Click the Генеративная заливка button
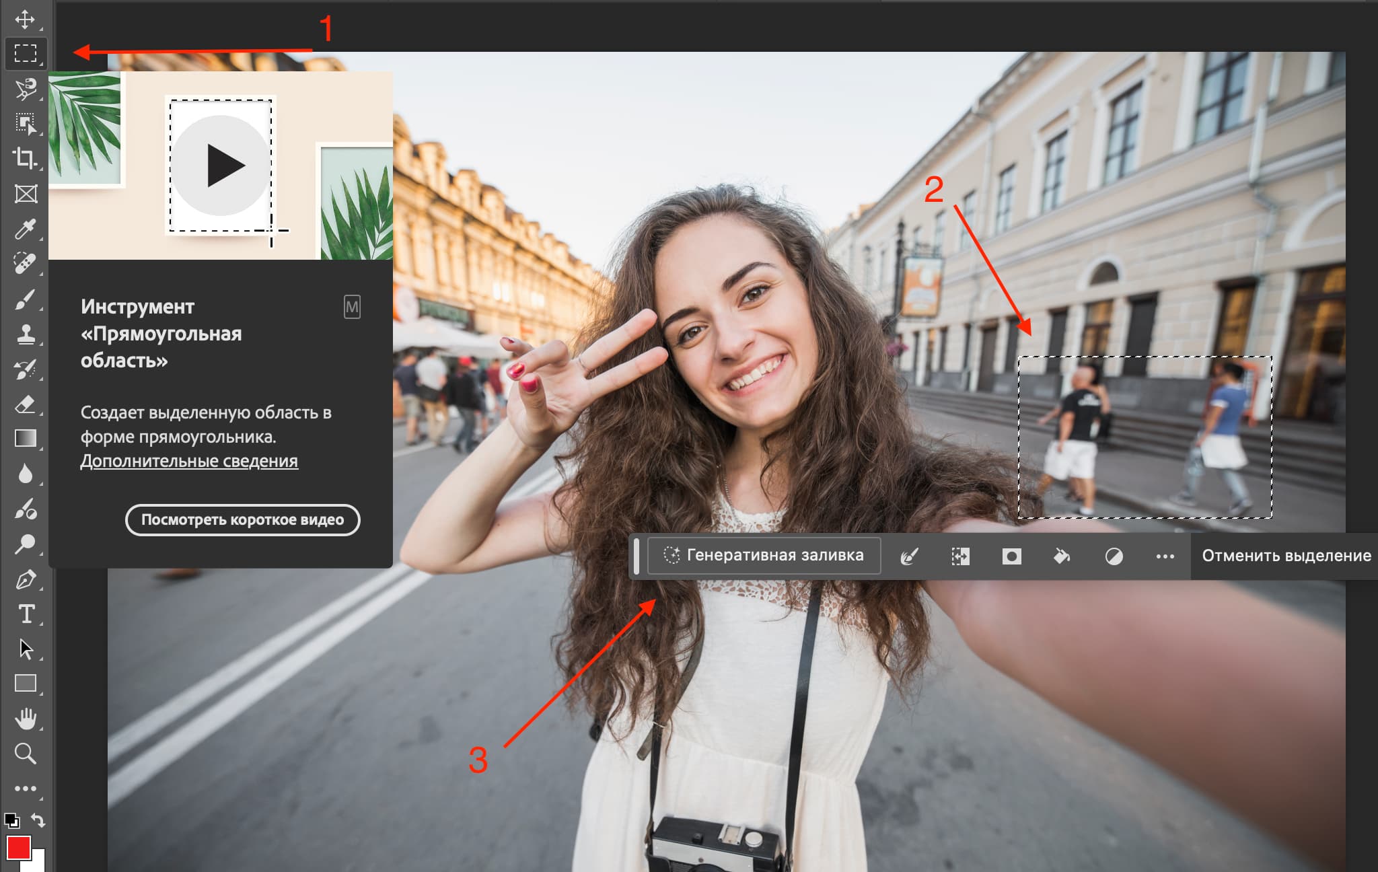 click(x=764, y=555)
